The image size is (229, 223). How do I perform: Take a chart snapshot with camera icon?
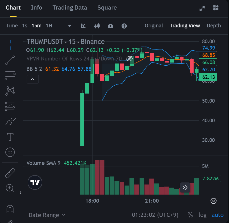111,26
